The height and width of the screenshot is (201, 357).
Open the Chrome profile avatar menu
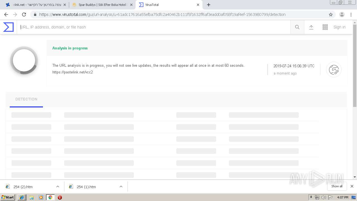click(x=342, y=15)
